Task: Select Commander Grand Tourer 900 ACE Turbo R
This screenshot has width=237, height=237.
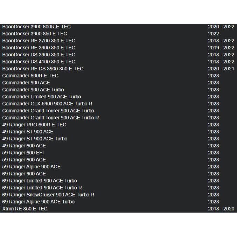Action: [50, 118]
